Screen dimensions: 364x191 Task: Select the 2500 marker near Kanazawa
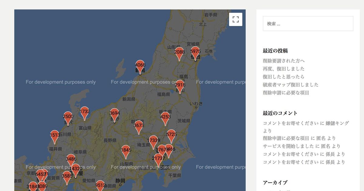tap(68, 118)
